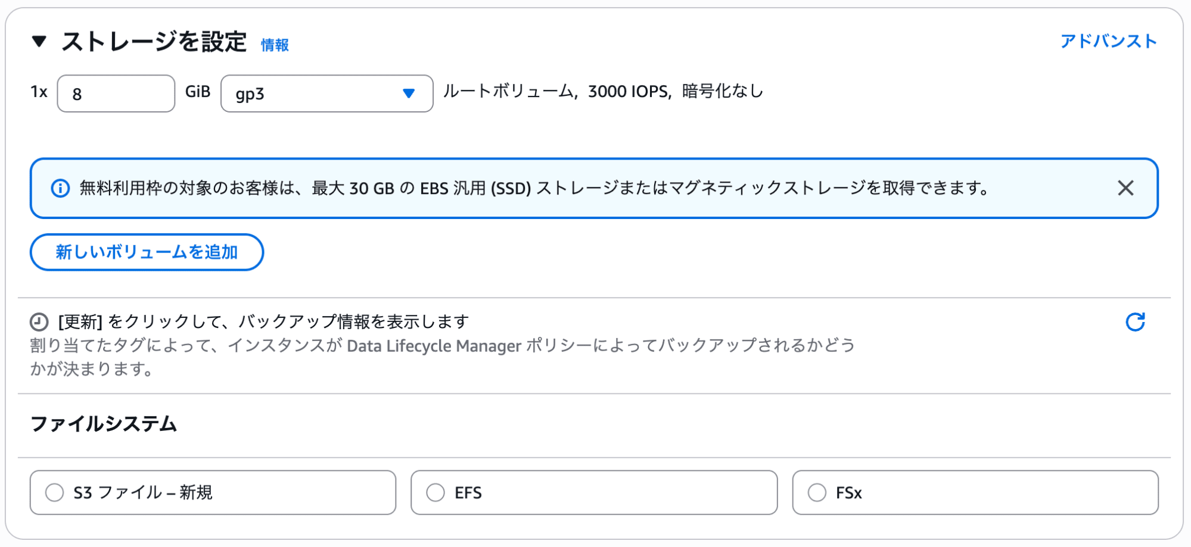This screenshot has height=547, width=1191.
Task: Choose the EFS file system radio button
Action: point(436,493)
